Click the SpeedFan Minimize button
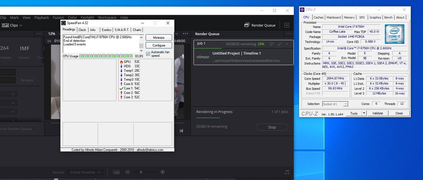This screenshot has width=423, height=180. pyautogui.click(x=159, y=38)
